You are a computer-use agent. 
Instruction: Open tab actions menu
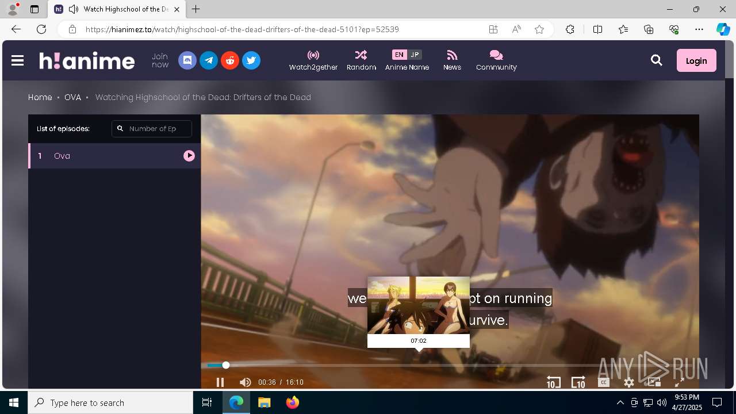pos(34,9)
